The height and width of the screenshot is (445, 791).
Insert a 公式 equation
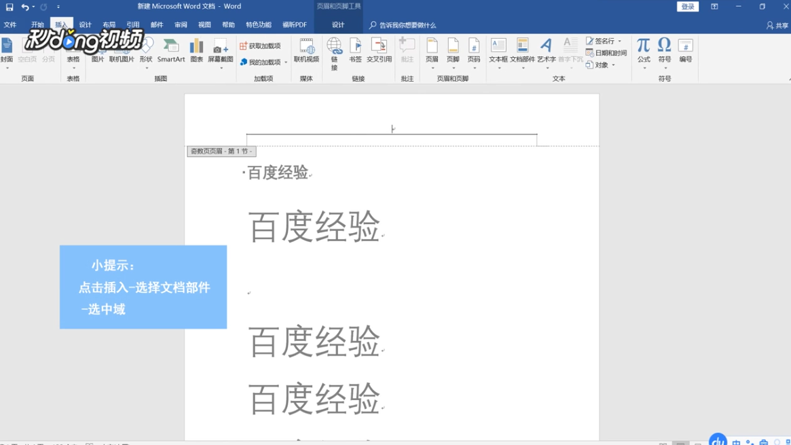[x=643, y=52]
